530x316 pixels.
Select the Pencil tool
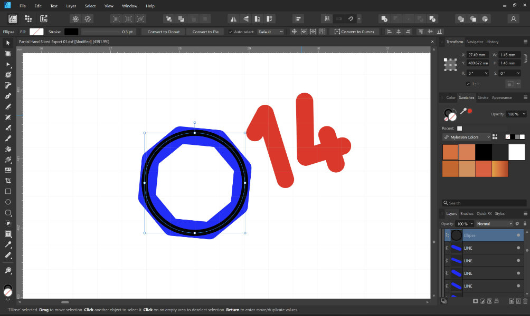8,106
